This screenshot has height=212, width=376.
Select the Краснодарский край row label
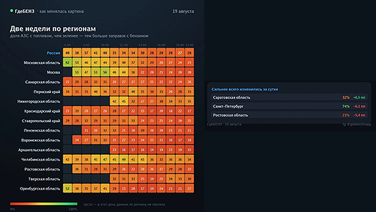tap(42, 111)
